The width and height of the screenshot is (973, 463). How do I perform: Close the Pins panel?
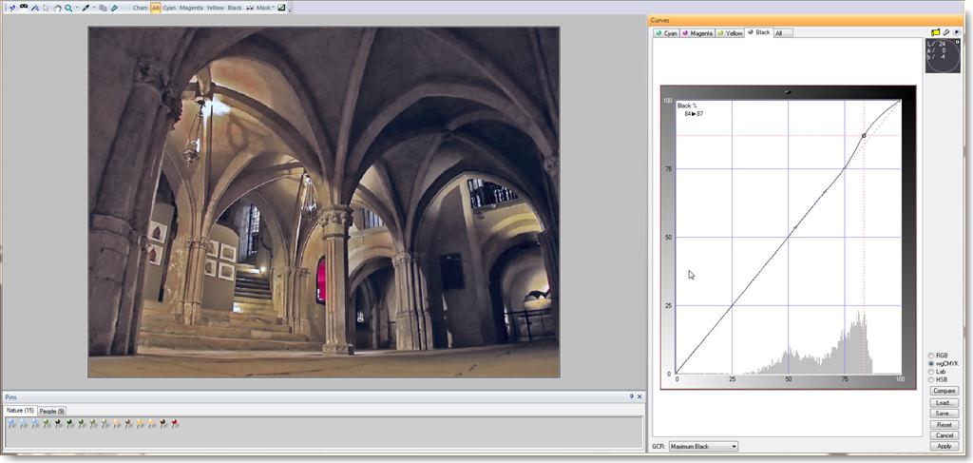[639, 396]
